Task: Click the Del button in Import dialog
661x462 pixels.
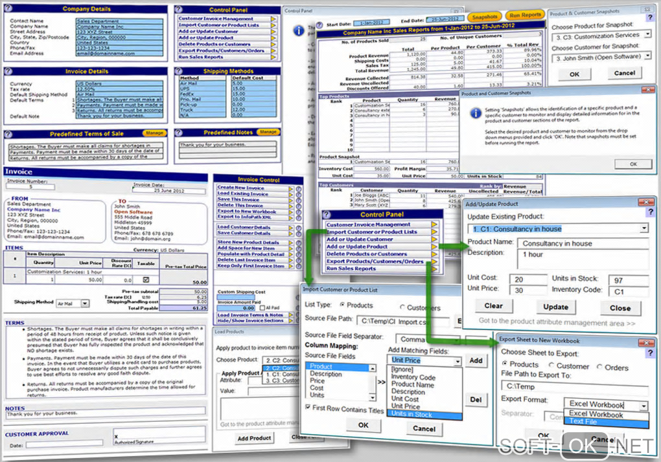Action: click(476, 400)
